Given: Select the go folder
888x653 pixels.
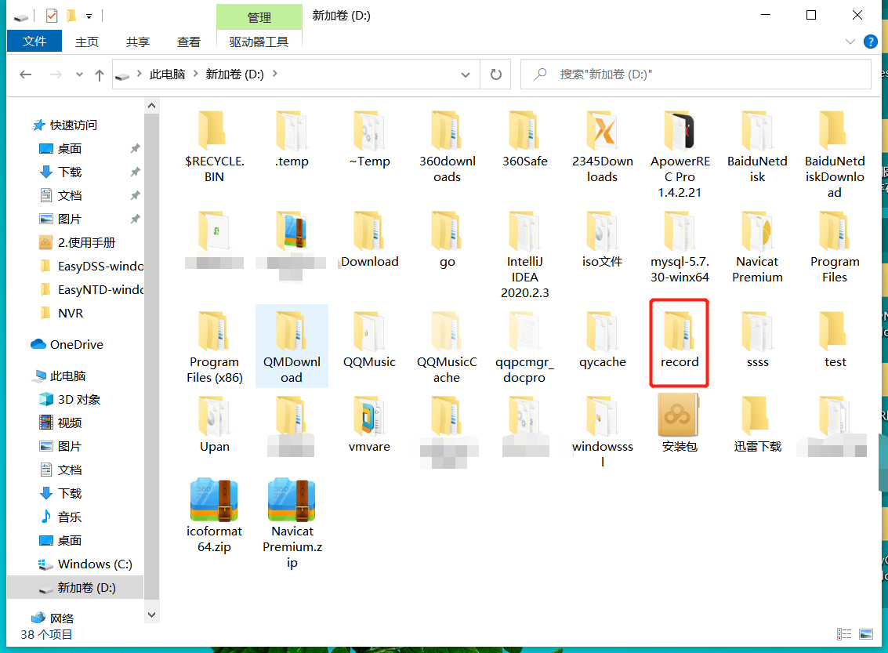Looking at the screenshot, I should point(447,239).
